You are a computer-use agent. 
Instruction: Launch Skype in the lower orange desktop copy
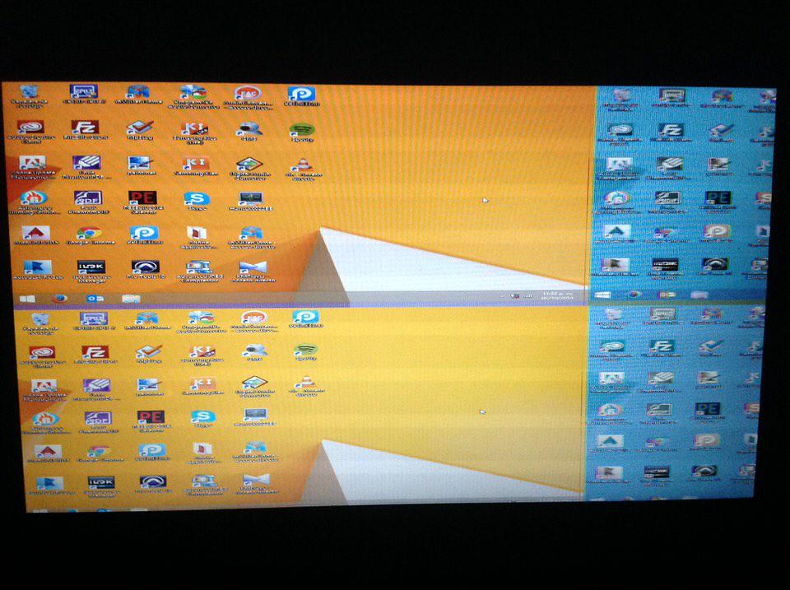click(202, 419)
